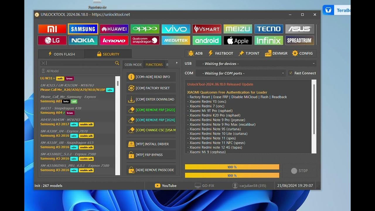Pick the vivo brand tile
The image size is (375, 211).
(176, 29)
